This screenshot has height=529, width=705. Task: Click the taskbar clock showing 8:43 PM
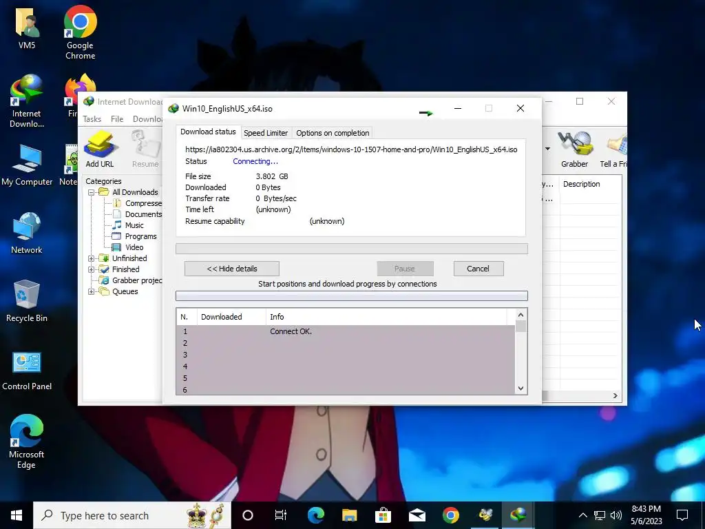(x=646, y=515)
